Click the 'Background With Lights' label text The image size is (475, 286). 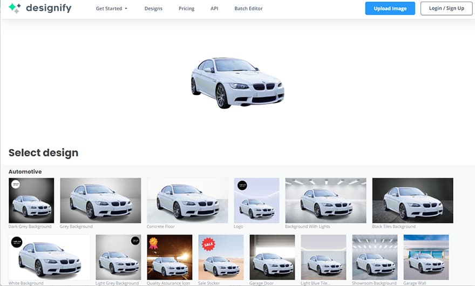pyautogui.click(x=308, y=226)
